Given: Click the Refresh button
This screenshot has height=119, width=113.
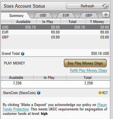Looking at the screenshot, I should click(x=87, y=6).
